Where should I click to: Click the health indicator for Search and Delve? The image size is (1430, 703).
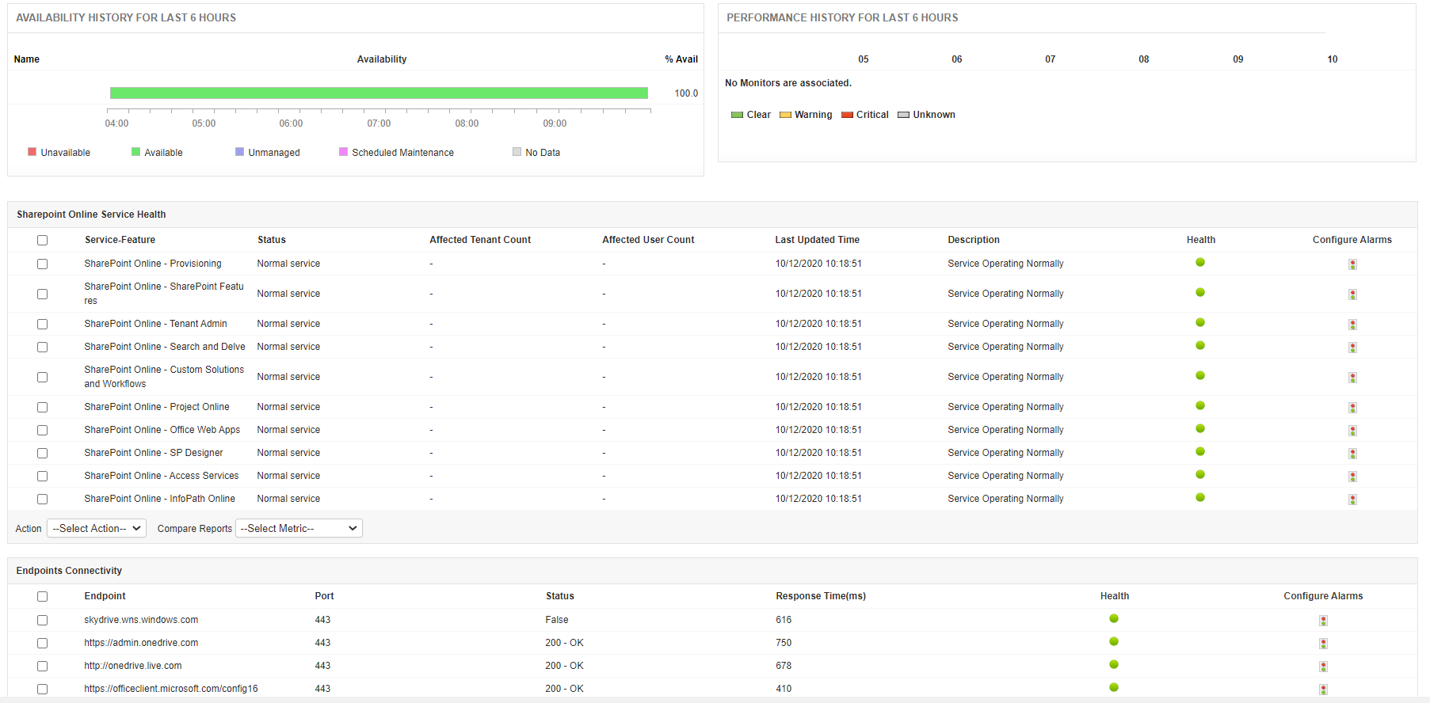(x=1200, y=345)
